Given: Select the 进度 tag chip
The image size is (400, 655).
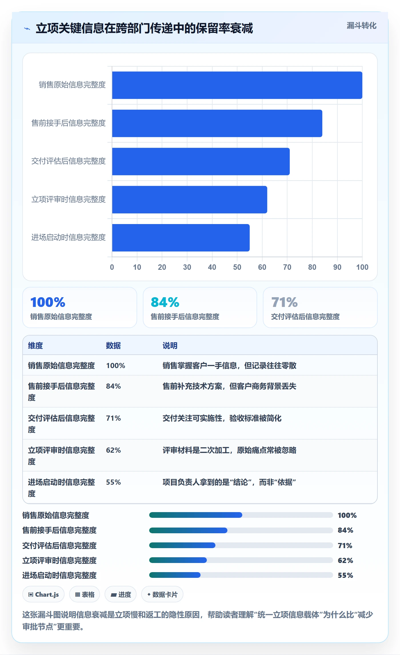Looking at the screenshot, I should click(121, 594).
